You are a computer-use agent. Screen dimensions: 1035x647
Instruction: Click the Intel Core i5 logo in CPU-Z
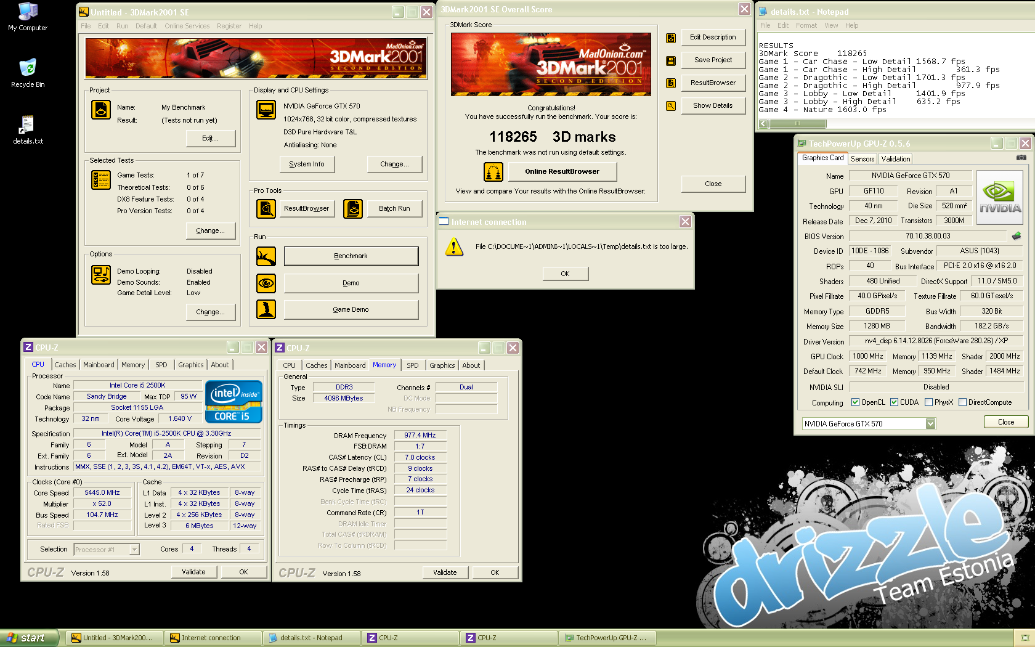(x=233, y=402)
